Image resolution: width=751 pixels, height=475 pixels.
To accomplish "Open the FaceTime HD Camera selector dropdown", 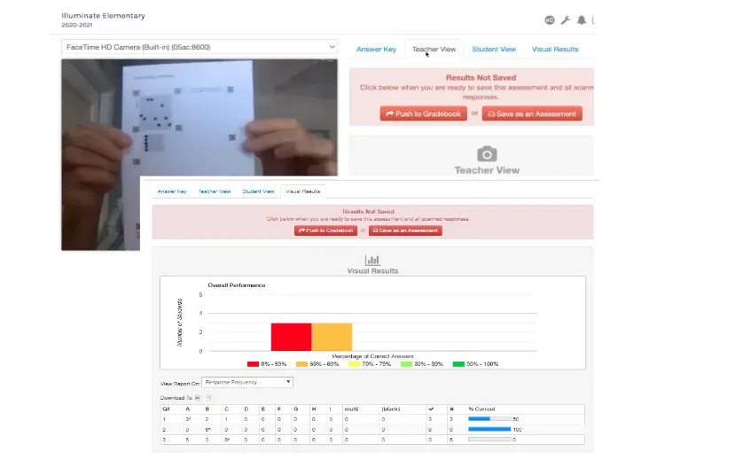I will [199, 47].
